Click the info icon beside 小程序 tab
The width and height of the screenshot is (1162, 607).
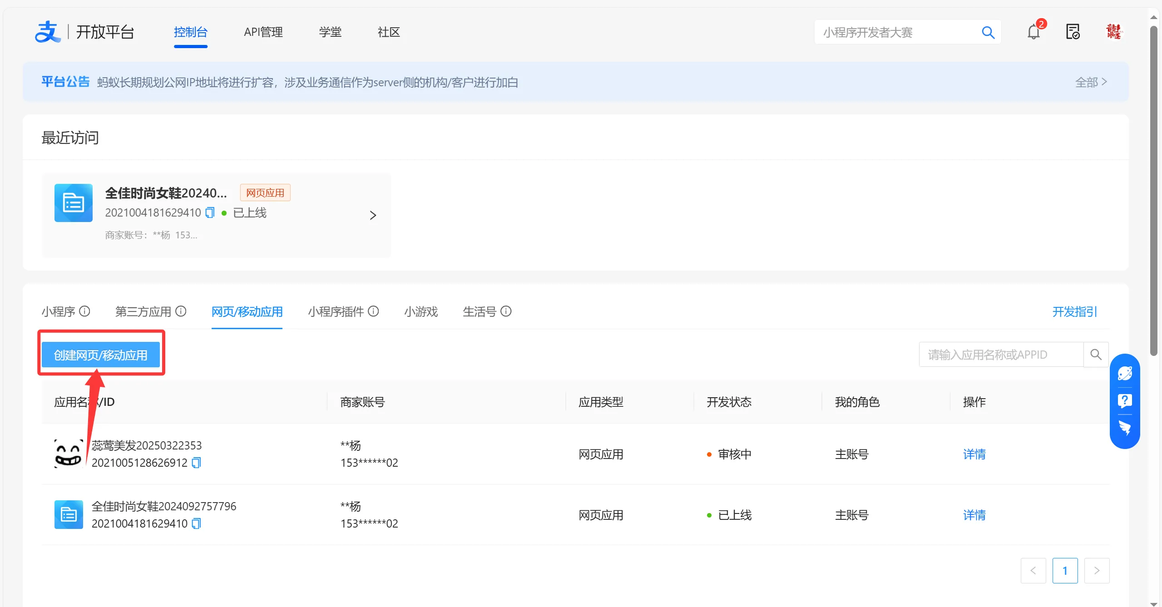tap(85, 311)
